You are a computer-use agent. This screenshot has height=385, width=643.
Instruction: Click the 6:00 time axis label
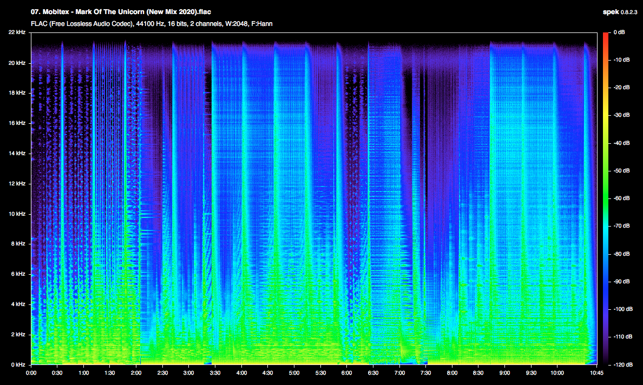[x=347, y=373]
